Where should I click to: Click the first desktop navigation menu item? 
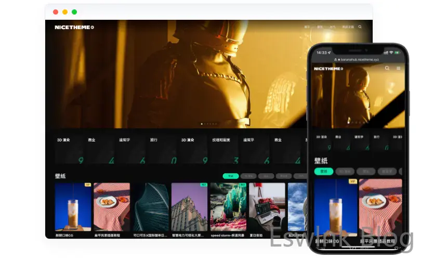(307, 27)
